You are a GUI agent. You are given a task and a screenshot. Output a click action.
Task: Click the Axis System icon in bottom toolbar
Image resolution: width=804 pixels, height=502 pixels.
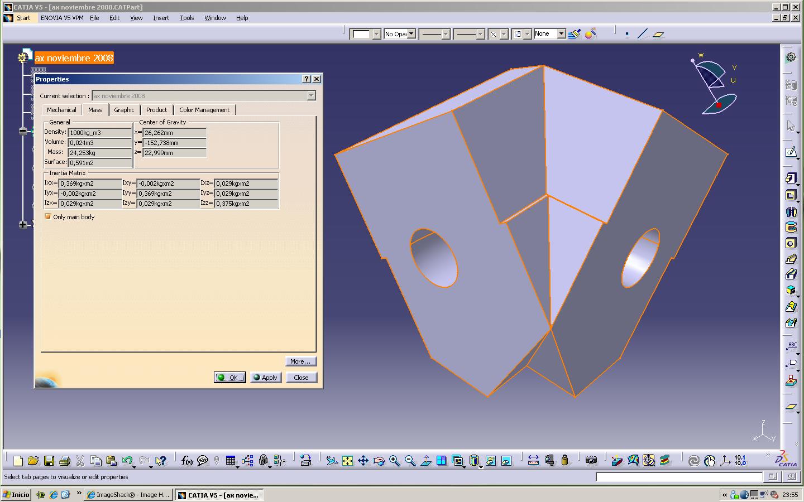[725, 461]
